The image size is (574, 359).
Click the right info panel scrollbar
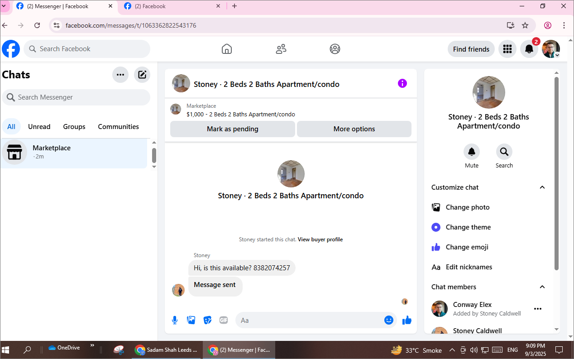(557, 173)
